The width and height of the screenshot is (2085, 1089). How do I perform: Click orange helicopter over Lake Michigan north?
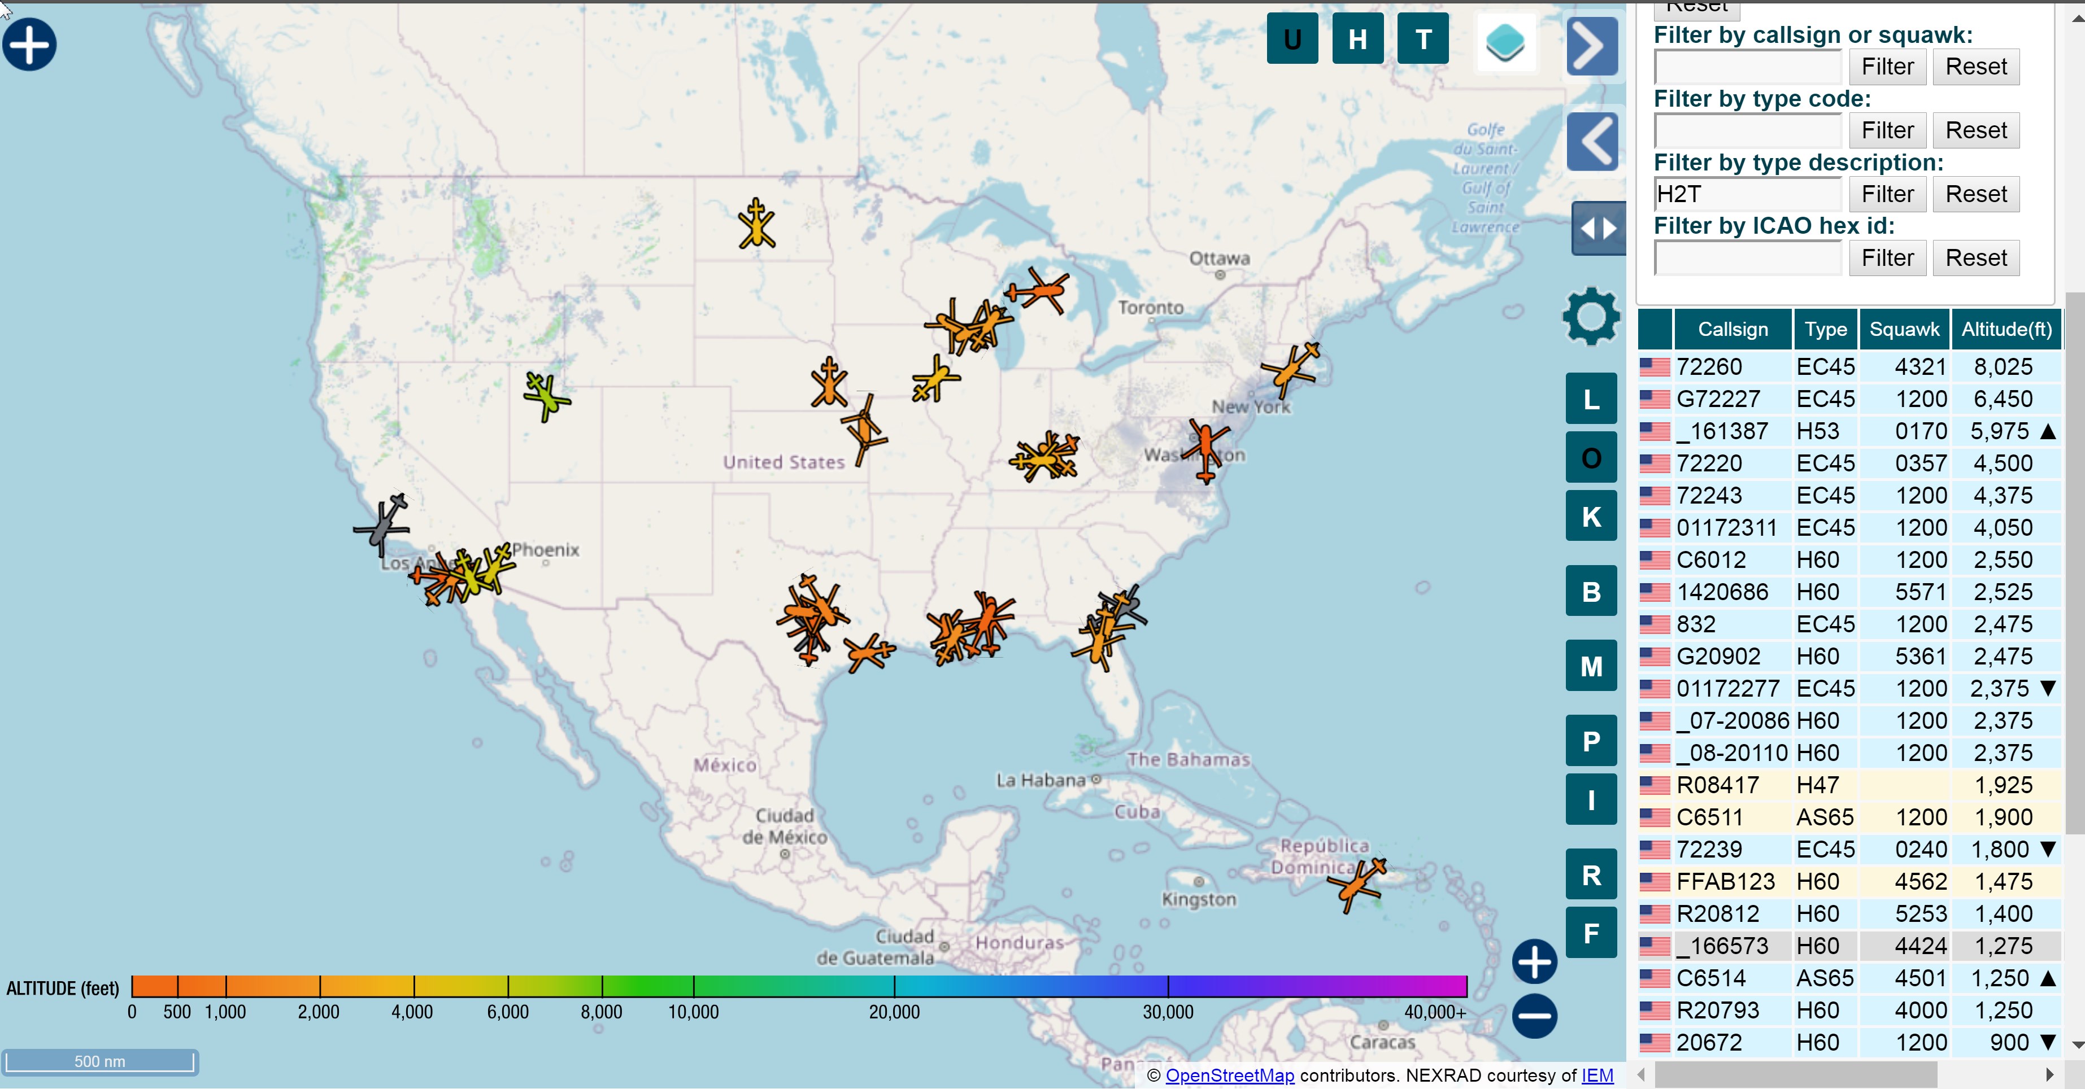click(1038, 290)
